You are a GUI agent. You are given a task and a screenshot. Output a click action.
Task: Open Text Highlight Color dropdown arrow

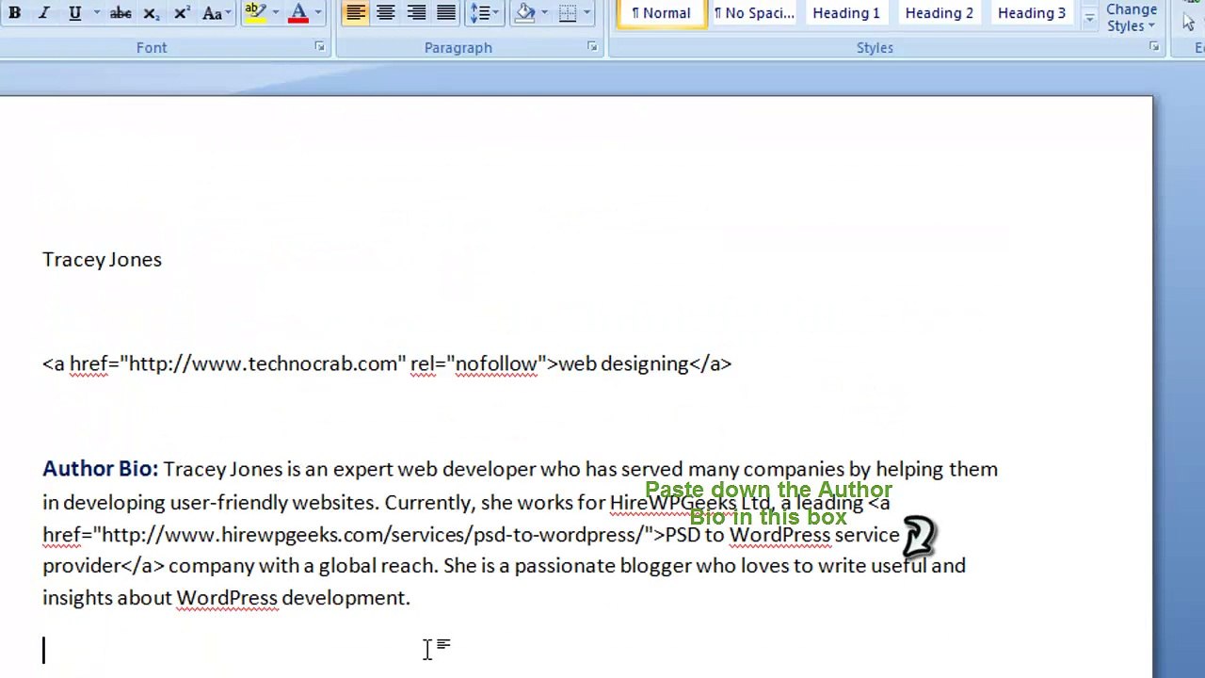[x=275, y=13]
